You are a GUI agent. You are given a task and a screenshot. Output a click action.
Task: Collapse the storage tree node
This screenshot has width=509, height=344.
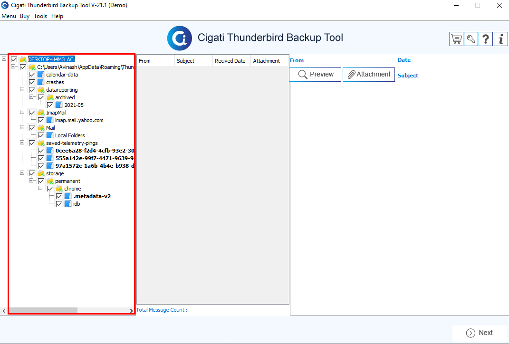(x=22, y=173)
